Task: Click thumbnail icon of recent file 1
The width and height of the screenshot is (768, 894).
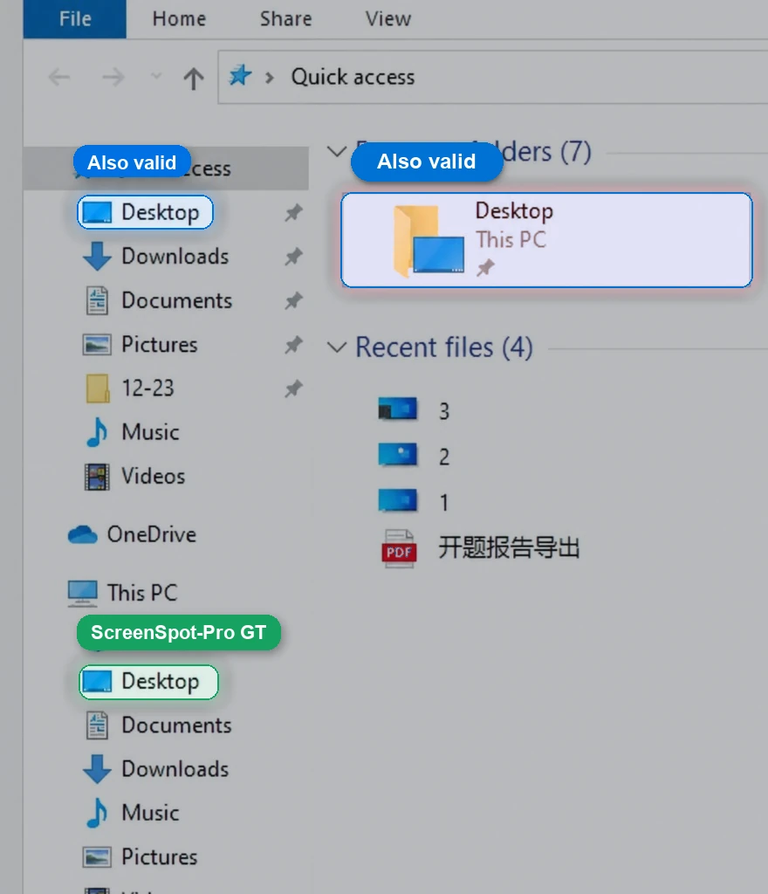Action: pos(398,500)
